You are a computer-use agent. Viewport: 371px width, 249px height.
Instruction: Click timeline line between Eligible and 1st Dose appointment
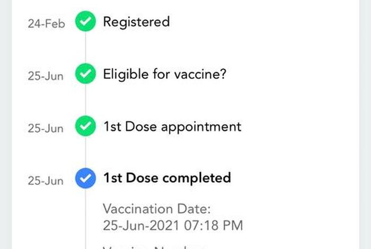click(85, 100)
